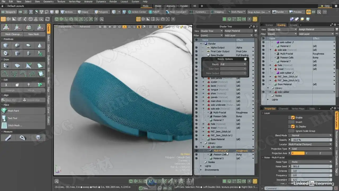Select the Ellipsoid primitive tool
The height and width of the screenshot is (191, 339).
pos(28,46)
